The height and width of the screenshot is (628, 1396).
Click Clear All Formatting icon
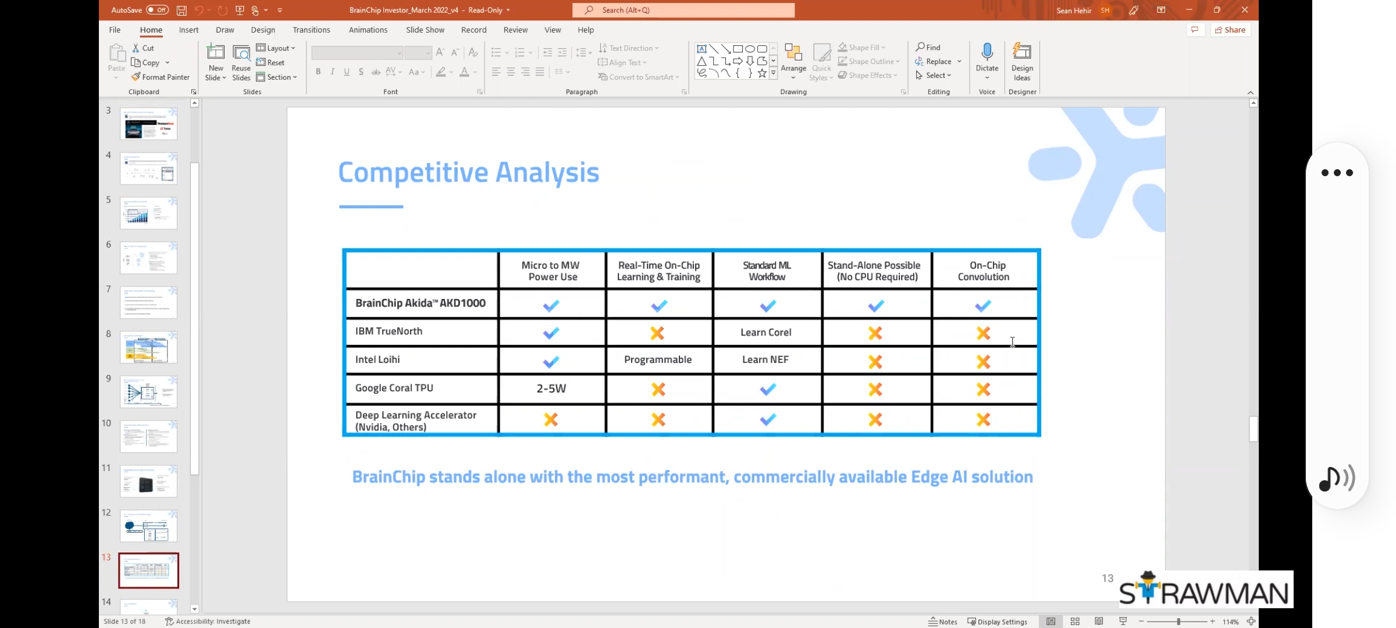[x=473, y=52]
